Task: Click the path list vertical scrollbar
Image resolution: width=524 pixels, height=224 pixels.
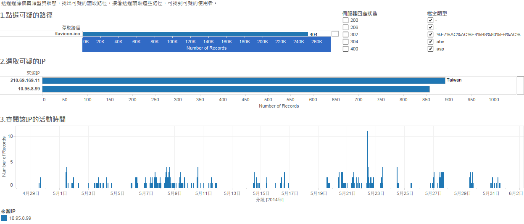Action: (x=335, y=34)
